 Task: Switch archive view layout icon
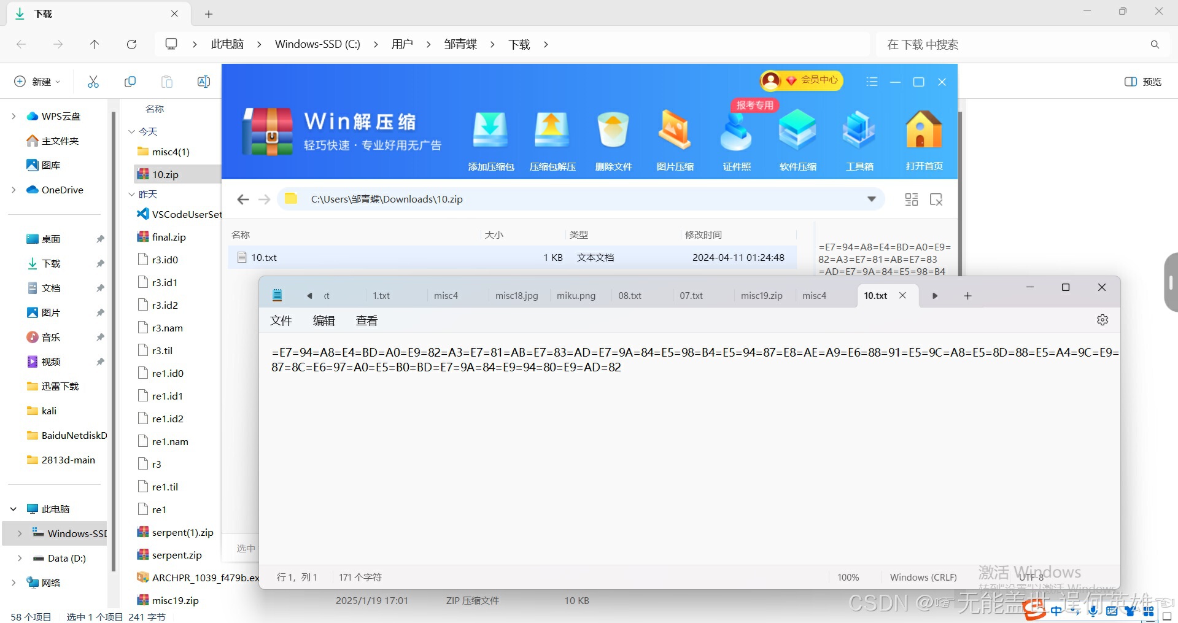click(x=912, y=199)
